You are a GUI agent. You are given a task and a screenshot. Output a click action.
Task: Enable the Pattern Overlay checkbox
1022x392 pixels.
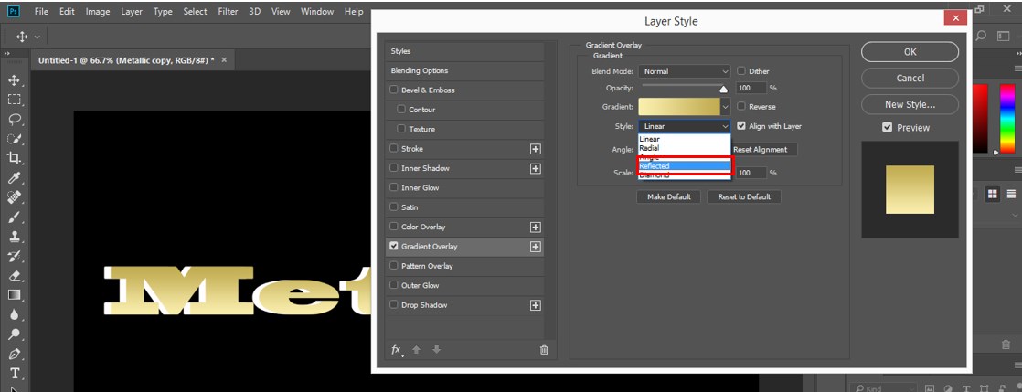(394, 266)
